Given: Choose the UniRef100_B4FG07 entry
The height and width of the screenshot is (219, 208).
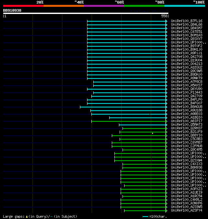Looking at the screenshot, I should (x=187, y=103).
